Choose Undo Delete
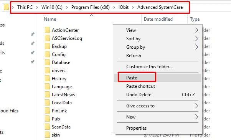 click(158, 95)
